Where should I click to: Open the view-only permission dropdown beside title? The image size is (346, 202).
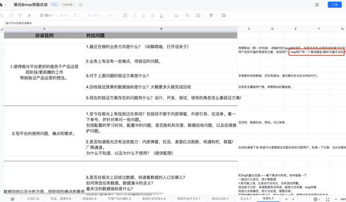[x=68, y=5]
